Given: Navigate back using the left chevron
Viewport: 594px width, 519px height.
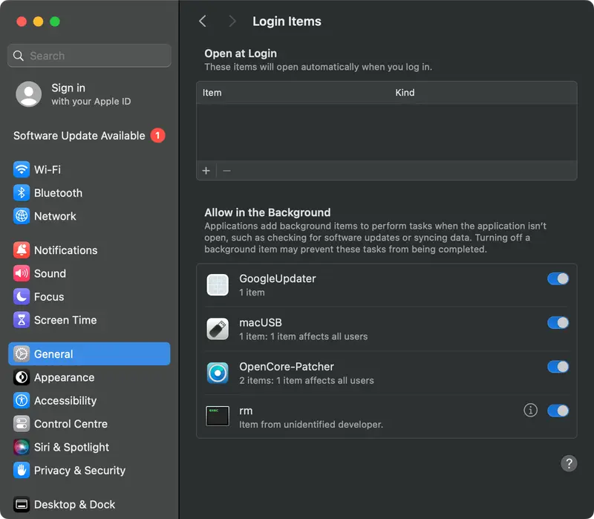Looking at the screenshot, I should 202,22.
